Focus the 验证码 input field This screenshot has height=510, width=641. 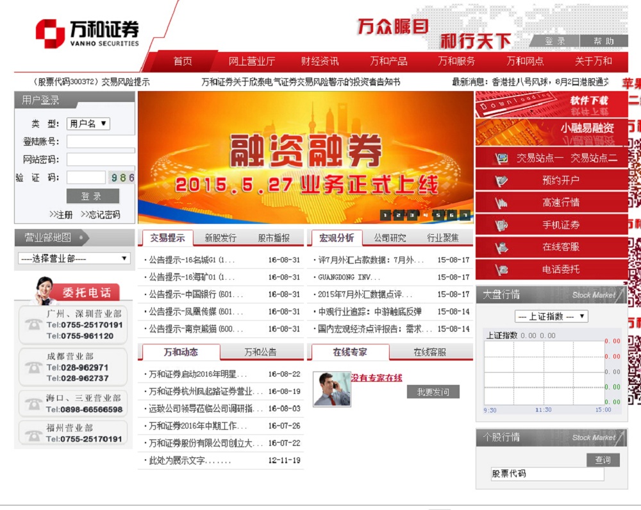click(87, 178)
